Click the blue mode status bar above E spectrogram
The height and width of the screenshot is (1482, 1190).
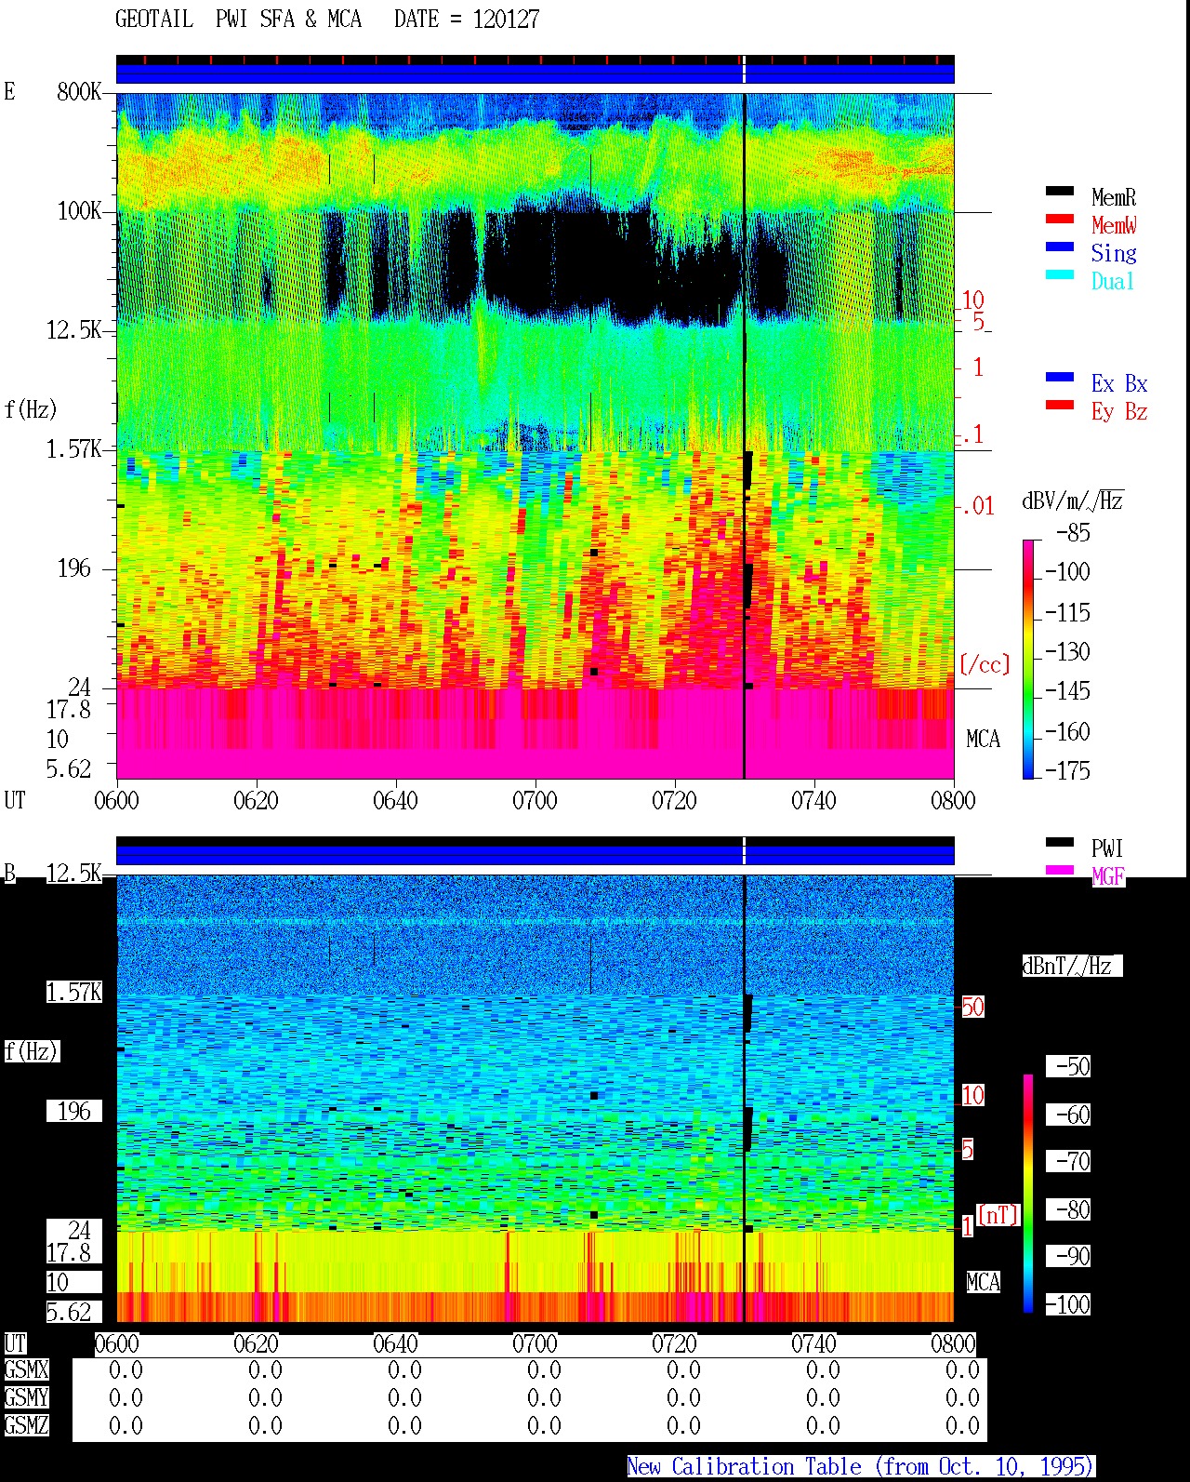535,72
